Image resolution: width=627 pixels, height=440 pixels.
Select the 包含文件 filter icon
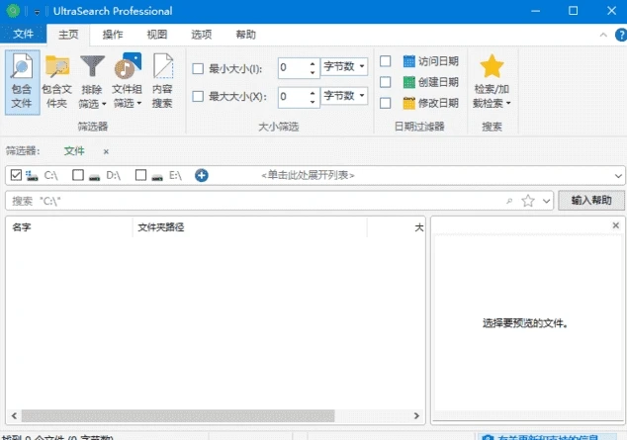(21, 66)
